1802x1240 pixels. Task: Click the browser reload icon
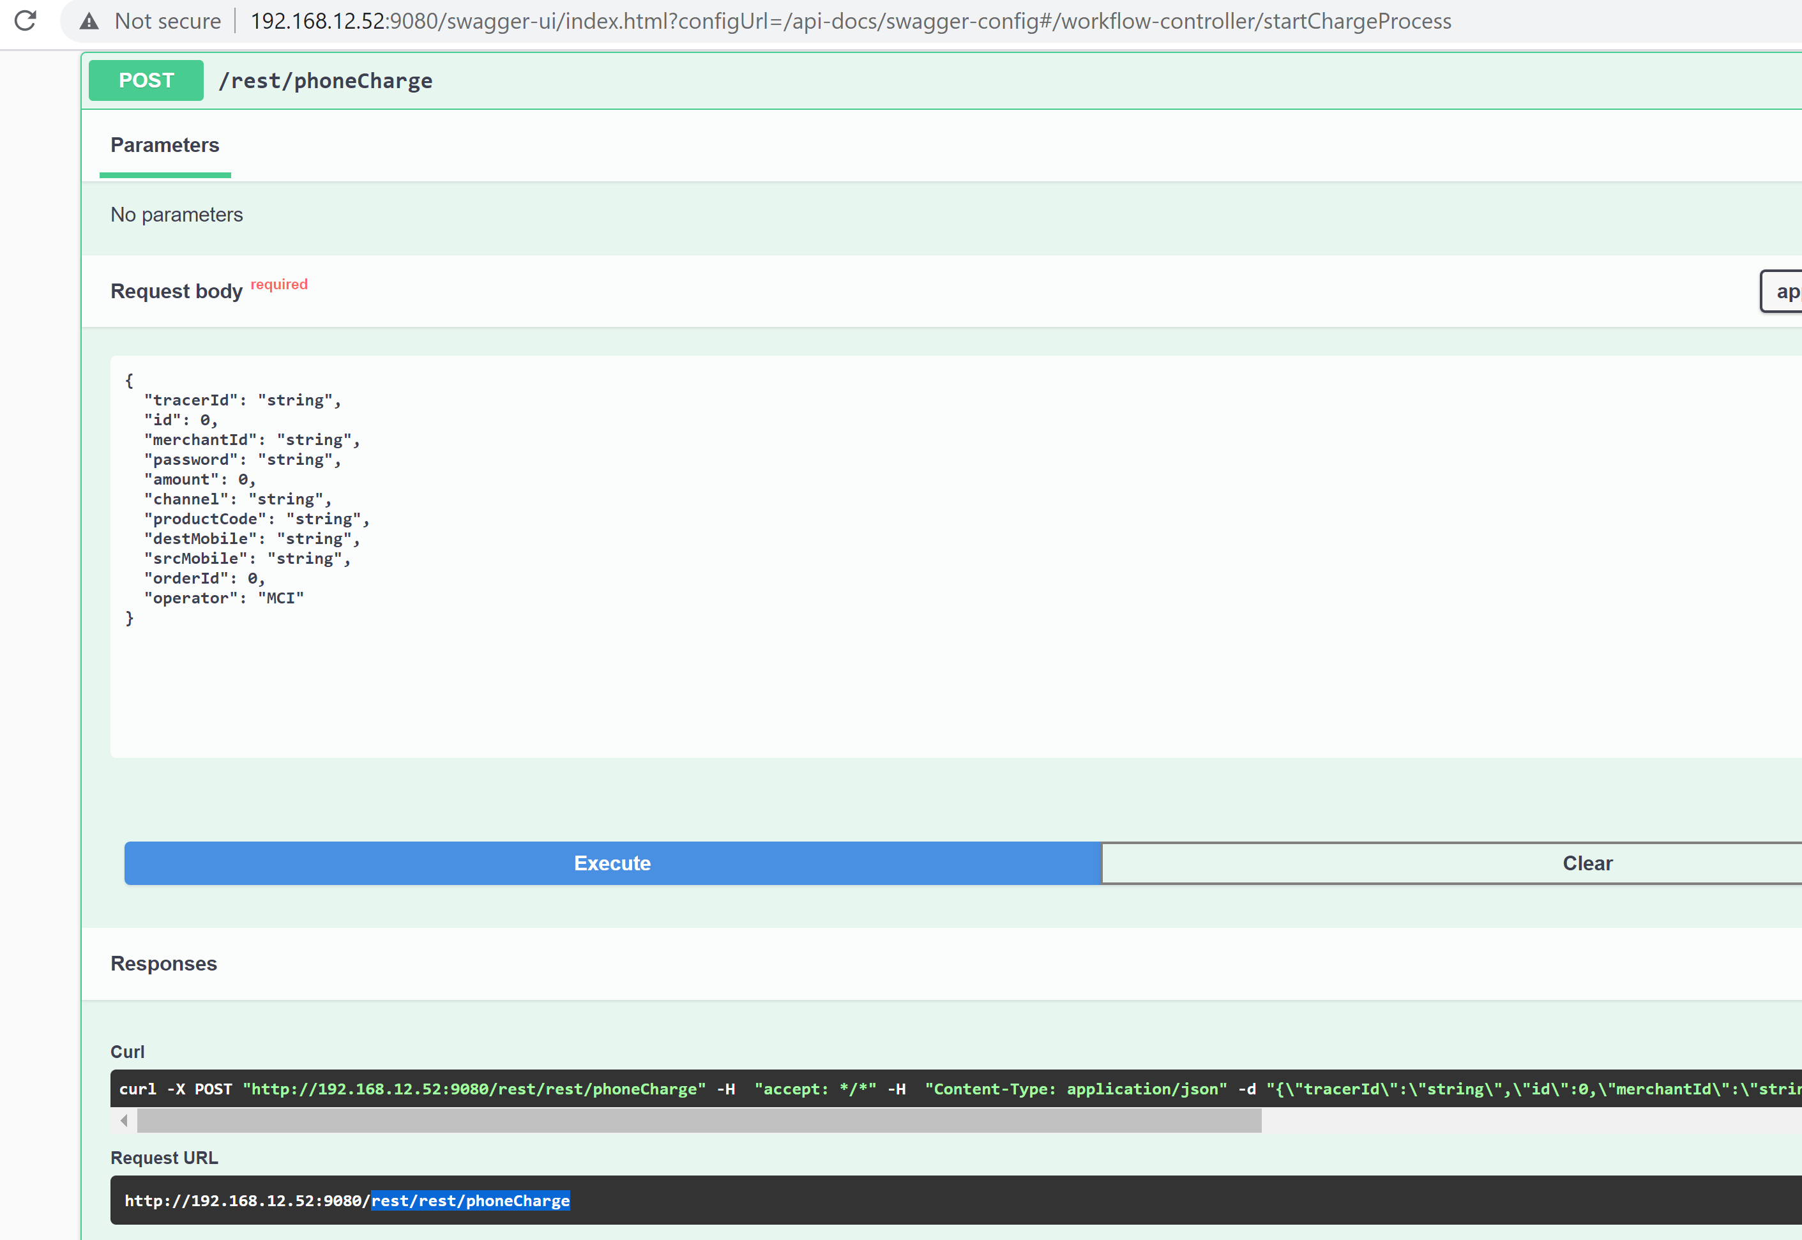[26, 21]
